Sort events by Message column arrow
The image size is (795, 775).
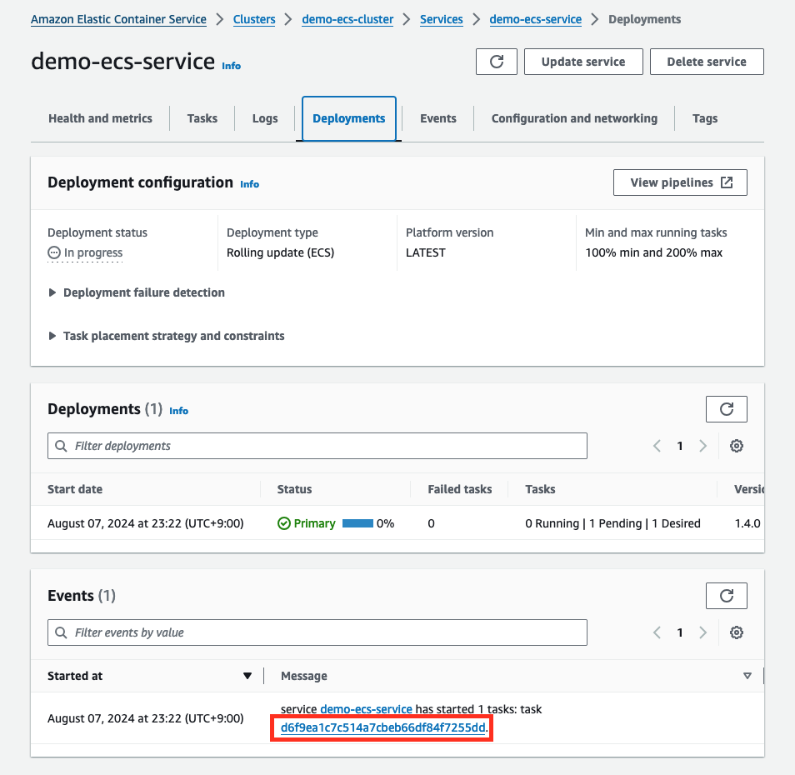click(747, 676)
